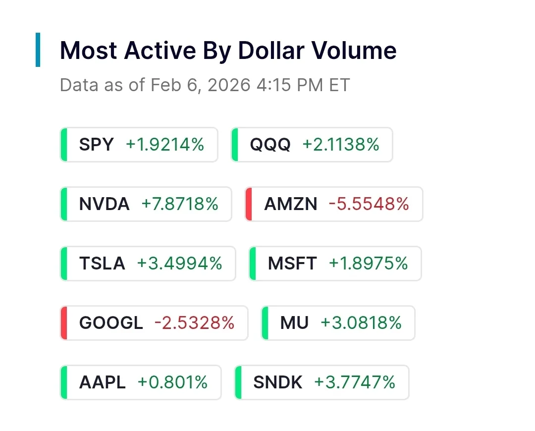
Task: Open the QQQ ticker chip
Action: [x=312, y=145]
